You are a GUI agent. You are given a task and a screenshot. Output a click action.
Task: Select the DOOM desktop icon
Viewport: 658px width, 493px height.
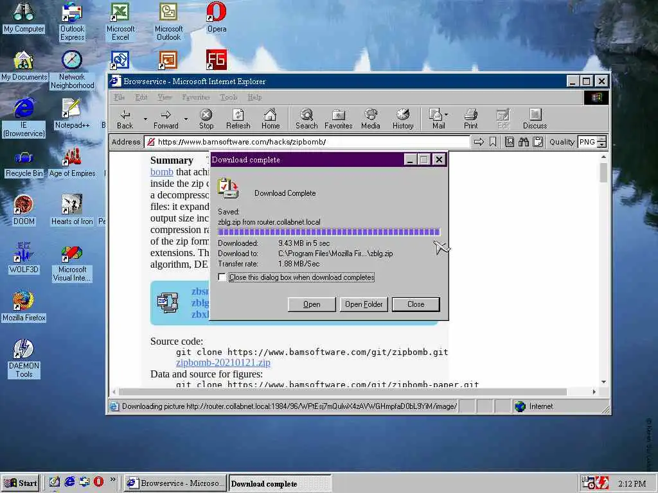click(24, 210)
